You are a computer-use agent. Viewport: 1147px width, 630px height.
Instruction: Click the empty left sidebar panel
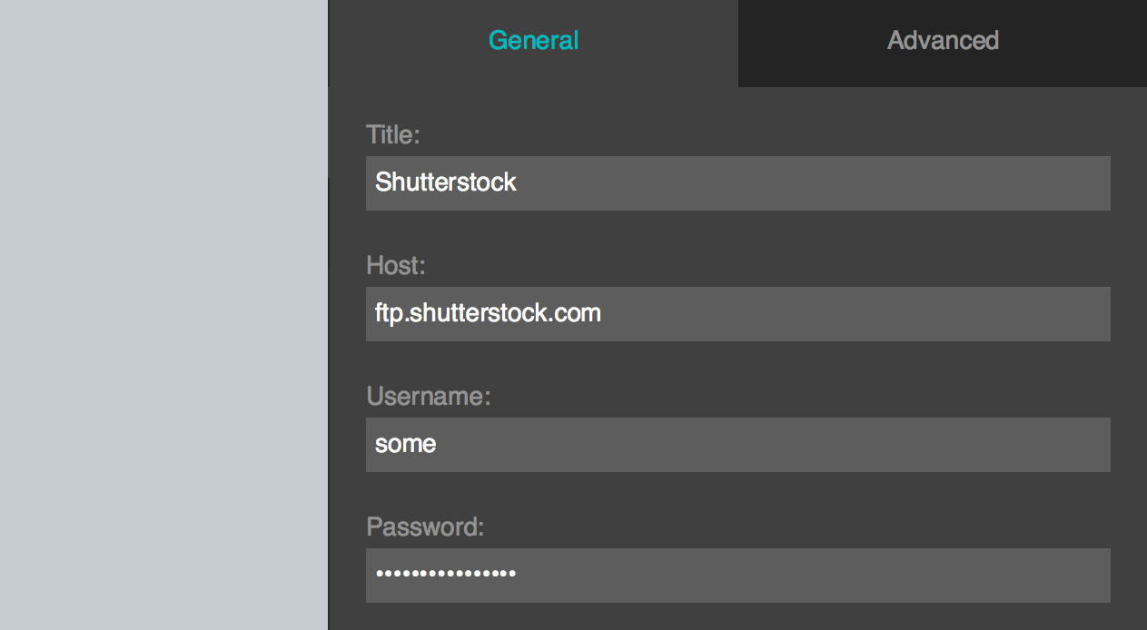pyautogui.click(x=163, y=315)
